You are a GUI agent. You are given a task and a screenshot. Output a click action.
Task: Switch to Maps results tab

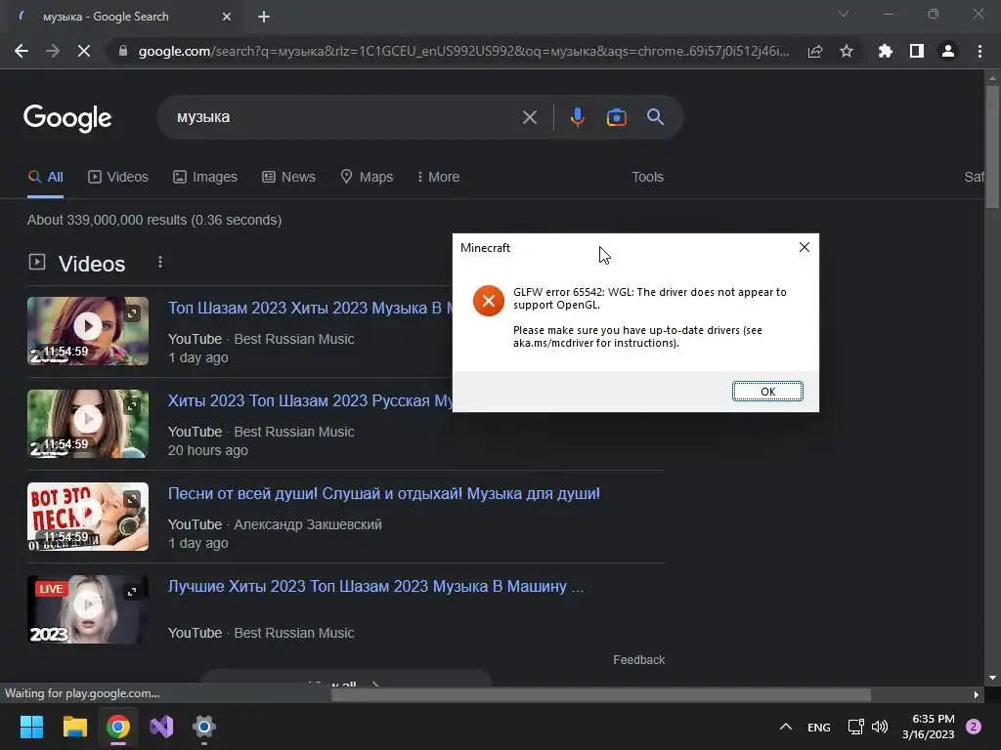click(x=367, y=178)
